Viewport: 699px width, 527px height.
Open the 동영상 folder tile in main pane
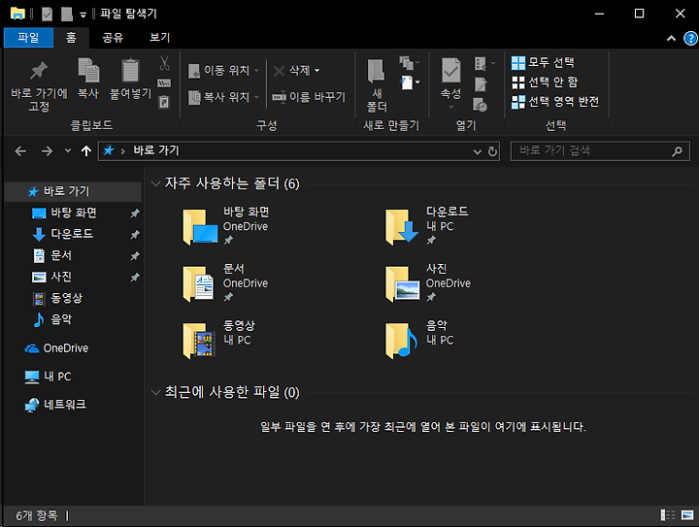coord(219,340)
